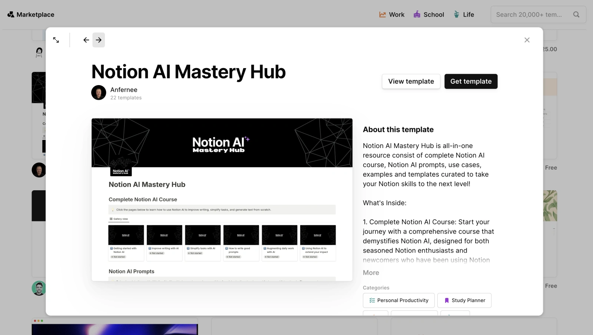
Task: Expand the description with More
Action: (x=371, y=273)
